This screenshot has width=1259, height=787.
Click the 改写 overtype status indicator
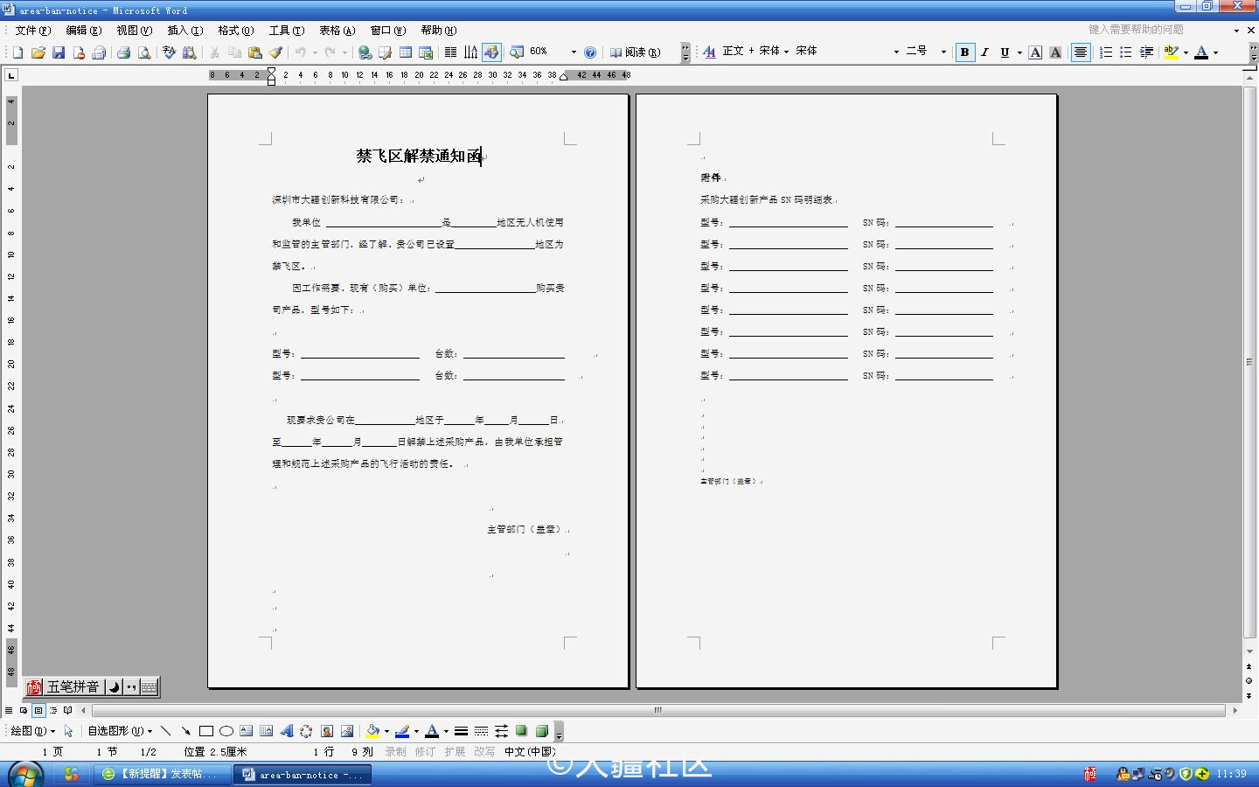(x=484, y=751)
